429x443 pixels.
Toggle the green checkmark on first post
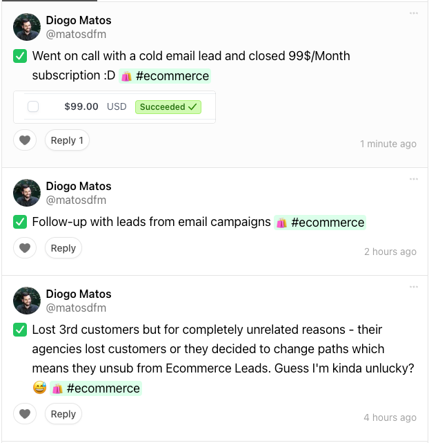click(20, 56)
